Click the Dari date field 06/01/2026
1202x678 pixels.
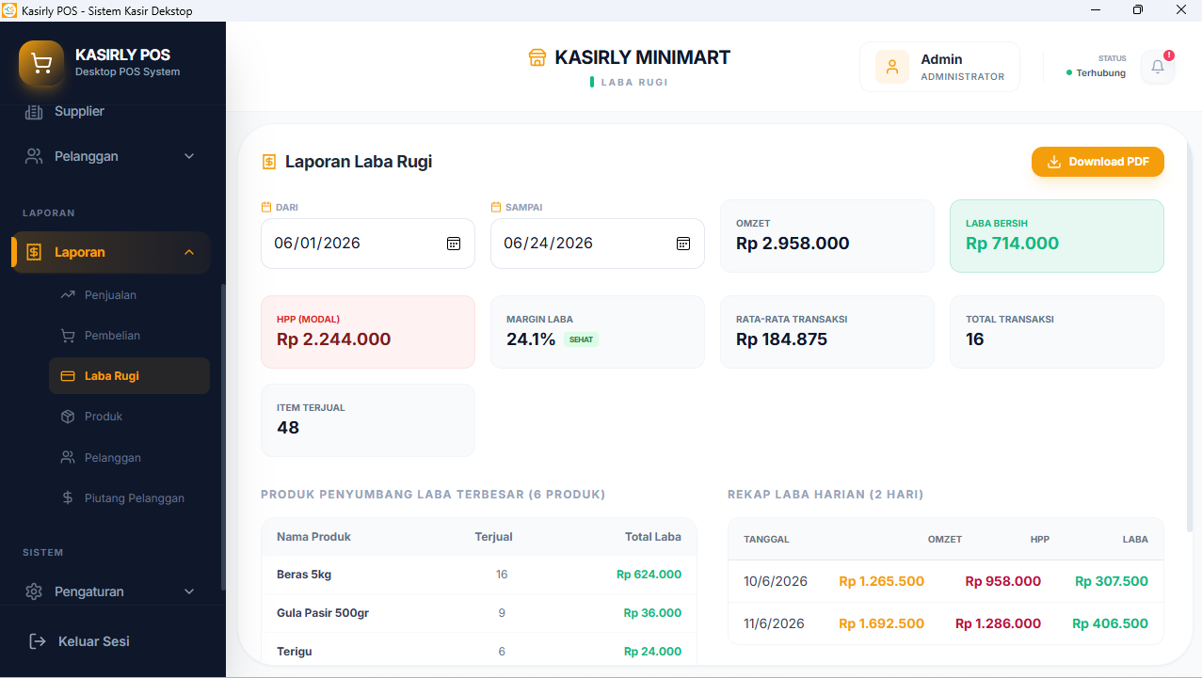click(368, 244)
